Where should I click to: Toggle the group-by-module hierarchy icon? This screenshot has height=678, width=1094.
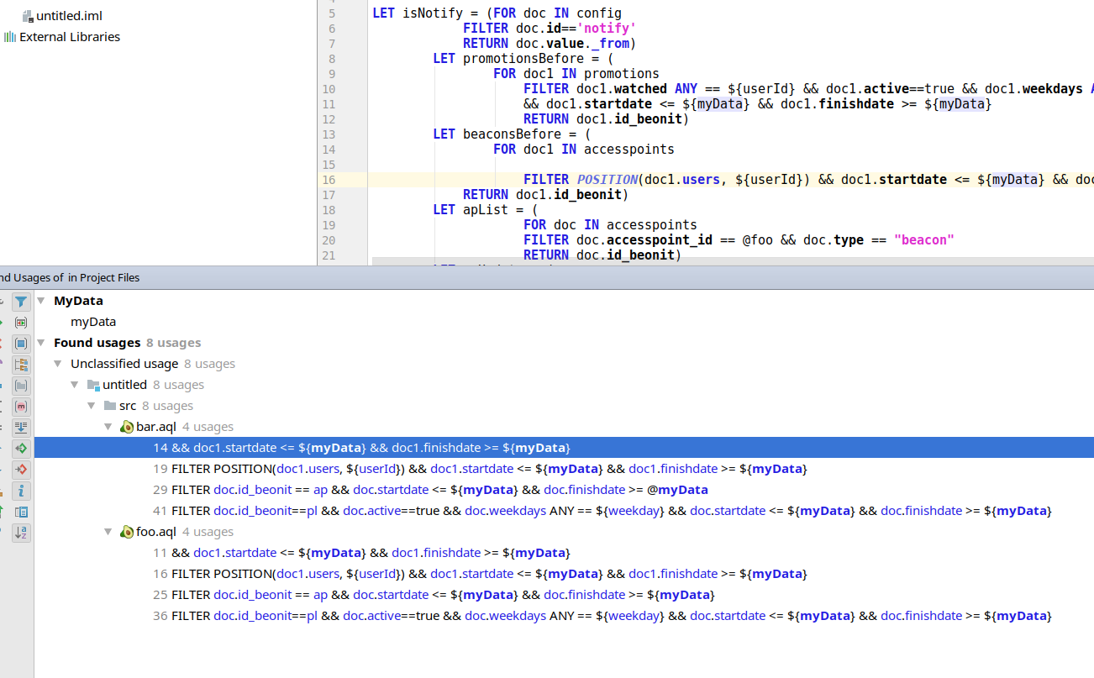tap(21, 365)
